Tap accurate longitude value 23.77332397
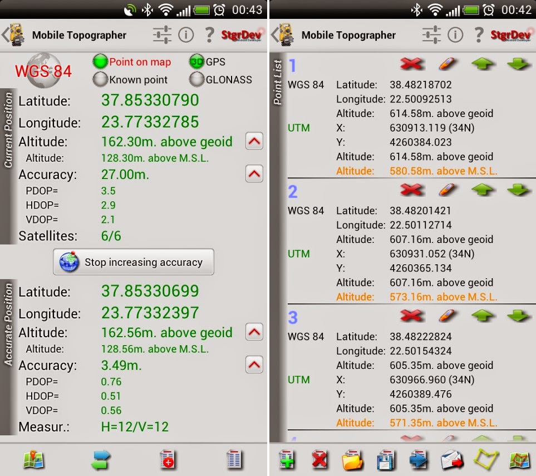The height and width of the screenshot is (476, 536). tap(150, 313)
